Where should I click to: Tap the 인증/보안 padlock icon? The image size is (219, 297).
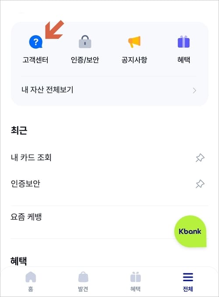pyautogui.click(x=85, y=42)
